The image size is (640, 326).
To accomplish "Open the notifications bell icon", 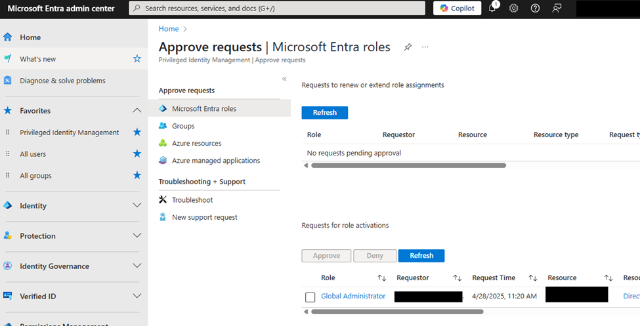I will click(492, 8).
